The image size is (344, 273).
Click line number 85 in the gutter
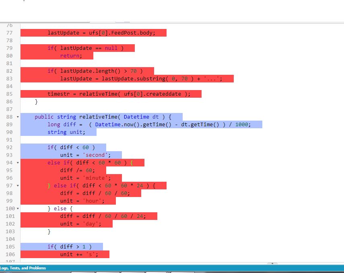pyautogui.click(x=9, y=94)
